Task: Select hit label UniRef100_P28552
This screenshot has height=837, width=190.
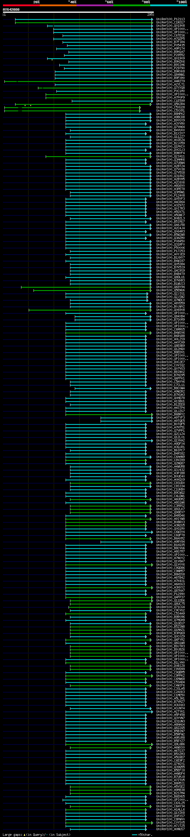Action: click(x=170, y=55)
